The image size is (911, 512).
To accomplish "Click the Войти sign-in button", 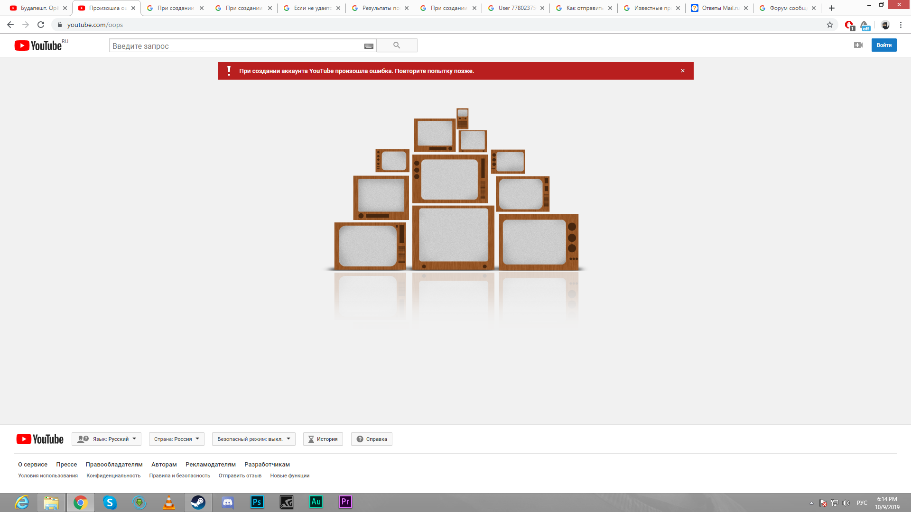I will [x=883, y=45].
